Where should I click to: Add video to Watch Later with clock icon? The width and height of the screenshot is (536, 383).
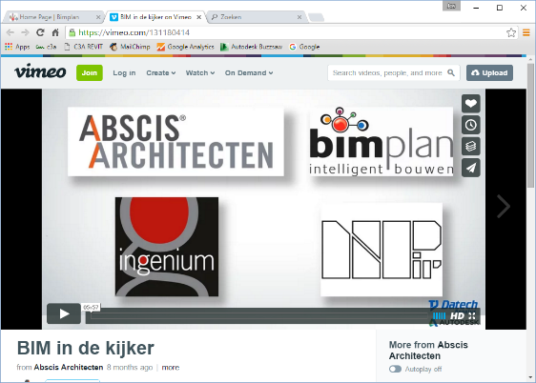click(x=471, y=125)
